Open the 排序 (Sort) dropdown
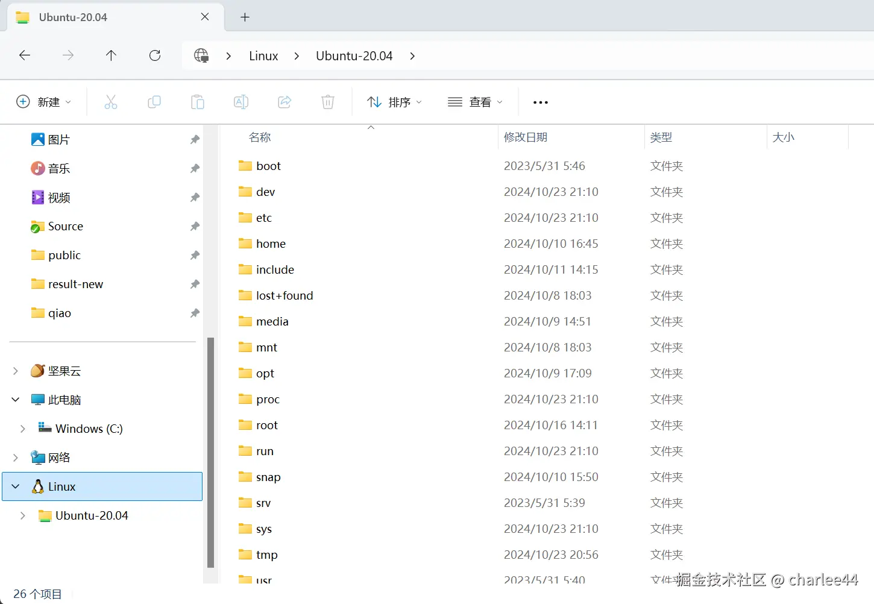Screen dimensions: 874x604 [x=395, y=102]
